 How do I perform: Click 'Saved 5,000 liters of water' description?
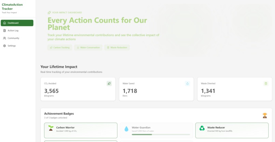[143, 131]
